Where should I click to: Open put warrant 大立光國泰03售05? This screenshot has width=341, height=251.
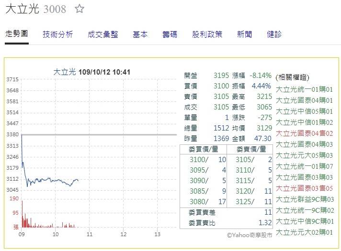point(305,188)
